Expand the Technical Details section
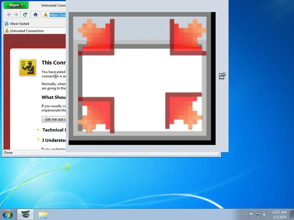The height and width of the screenshot is (220, 294). 52,130
